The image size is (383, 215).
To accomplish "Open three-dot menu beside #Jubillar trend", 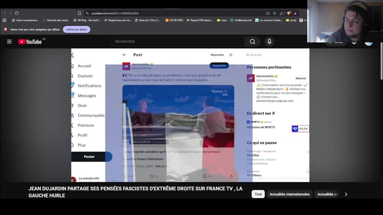I will [307, 152].
